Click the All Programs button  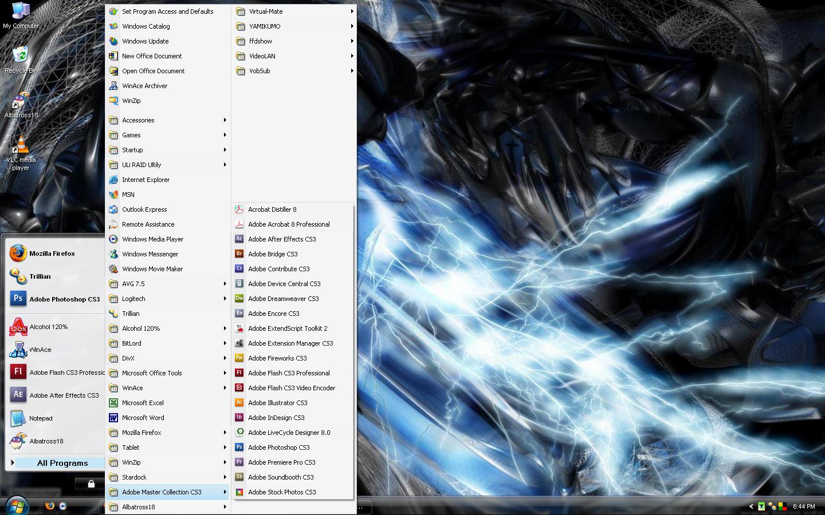[56, 463]
